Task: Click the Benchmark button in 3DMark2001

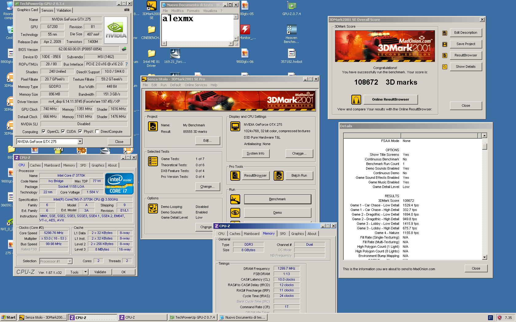Action: 277,199
